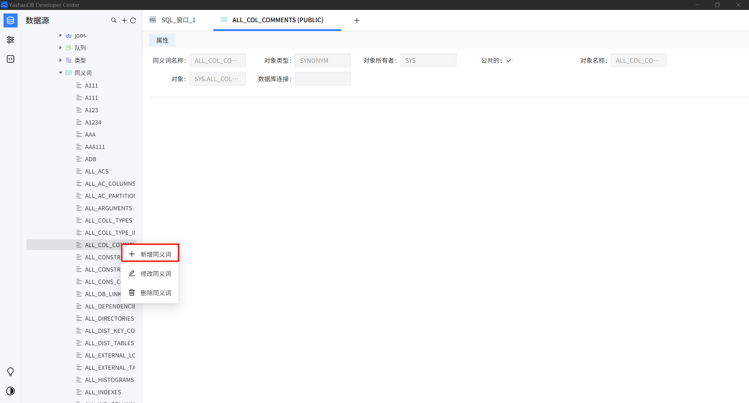Image resolution: width=749 pixels, height=403 pixels.
Task: Click the 同义词名称 input field
Action: (x=218, y=60)
